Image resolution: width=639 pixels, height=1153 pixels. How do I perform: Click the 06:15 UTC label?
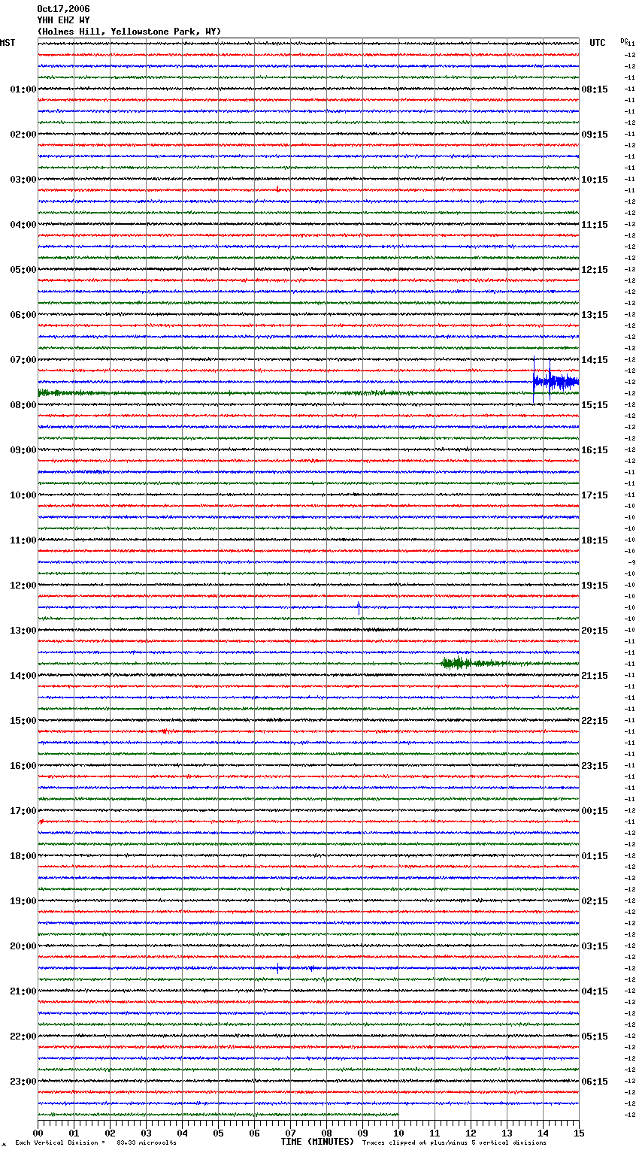(x=595, y=1082)
